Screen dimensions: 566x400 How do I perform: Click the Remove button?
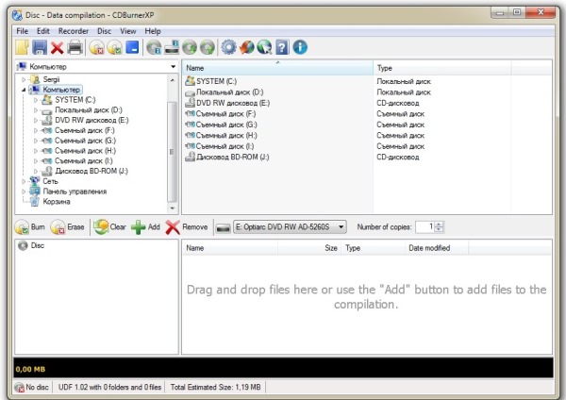(187, 227)
